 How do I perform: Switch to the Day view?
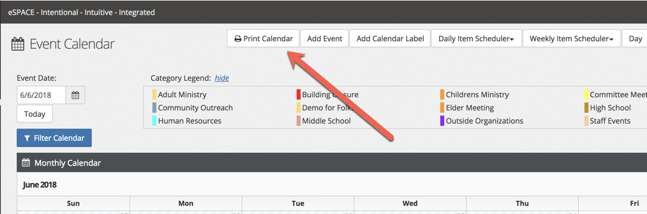coord(634,39)
